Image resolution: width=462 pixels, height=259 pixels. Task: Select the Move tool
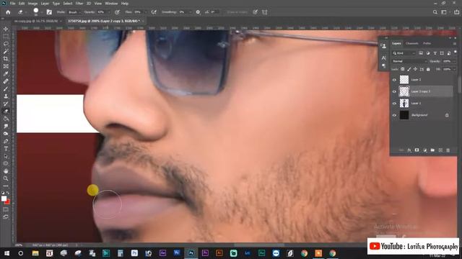(x=6, y=29)
